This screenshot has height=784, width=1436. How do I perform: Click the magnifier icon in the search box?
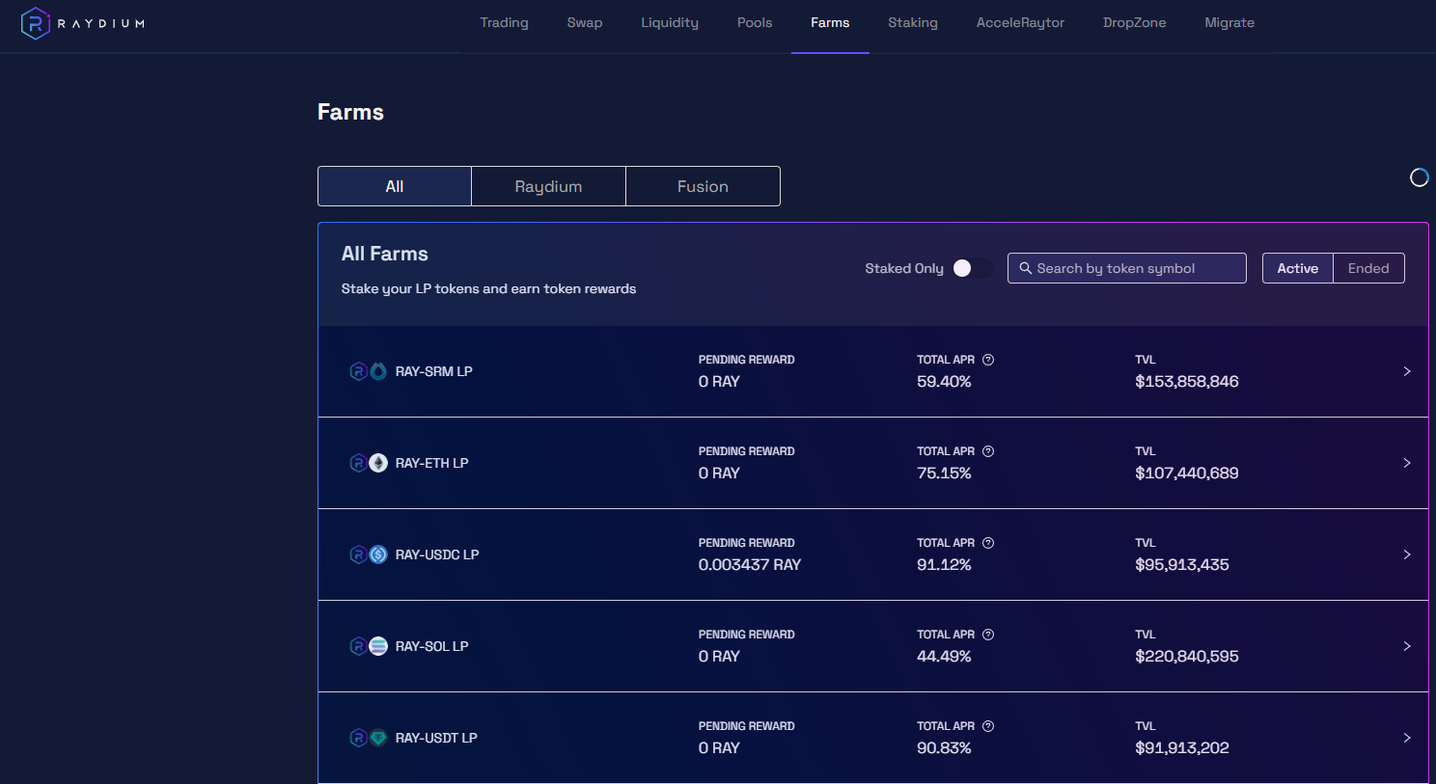[x=1026, y=268]
